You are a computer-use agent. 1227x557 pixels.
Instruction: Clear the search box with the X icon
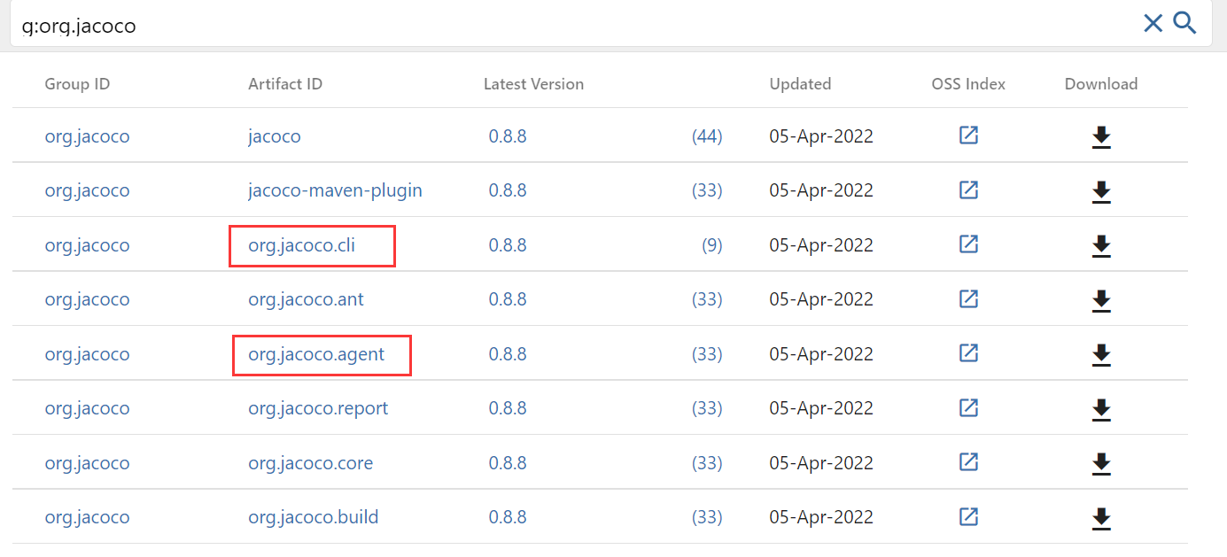tap(1153, 23)
